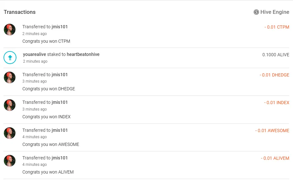The height and width of the screenshot is (180, 293).
Task: Open jmis101 link in AWESOME transfer
Action: tap(60, 130)
